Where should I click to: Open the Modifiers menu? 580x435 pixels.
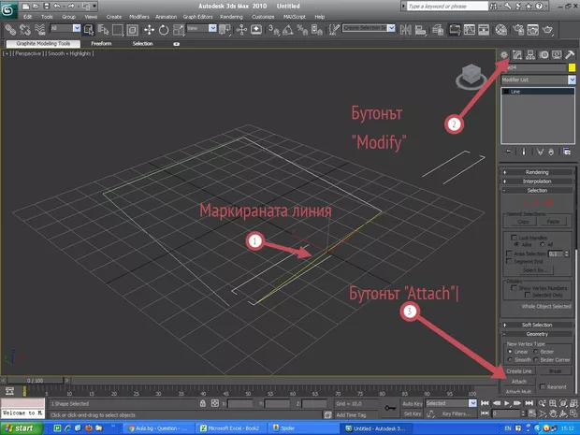pyautogui.click(x=139, y=17)
